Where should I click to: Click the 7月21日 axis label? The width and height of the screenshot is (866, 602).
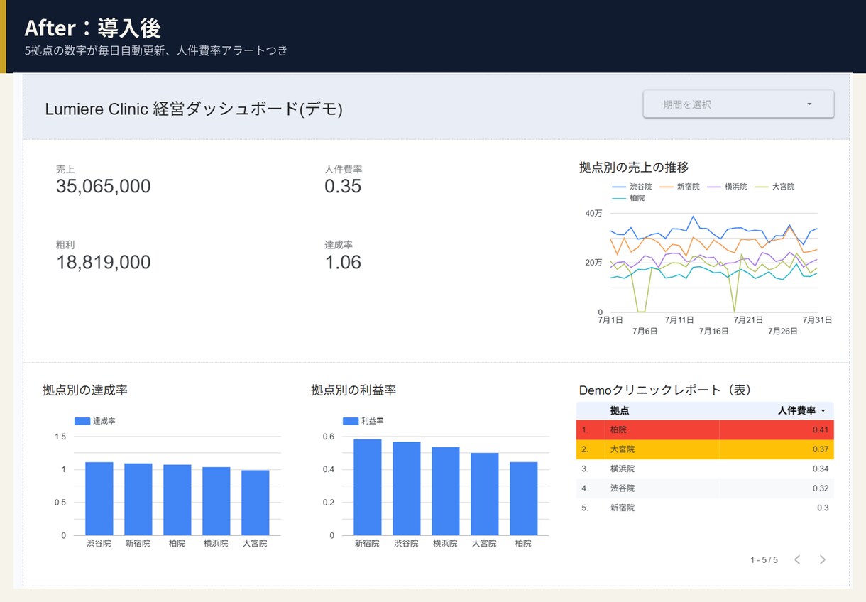point(748,320)
